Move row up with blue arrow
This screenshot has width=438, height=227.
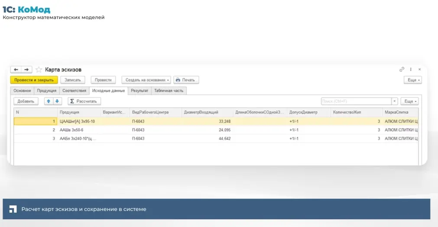pyautogui.click(x=49, y=101)
